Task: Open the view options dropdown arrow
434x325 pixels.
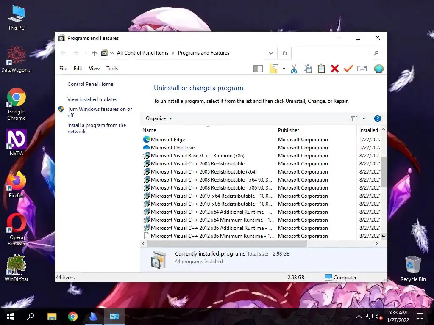Action: (364, 118)
